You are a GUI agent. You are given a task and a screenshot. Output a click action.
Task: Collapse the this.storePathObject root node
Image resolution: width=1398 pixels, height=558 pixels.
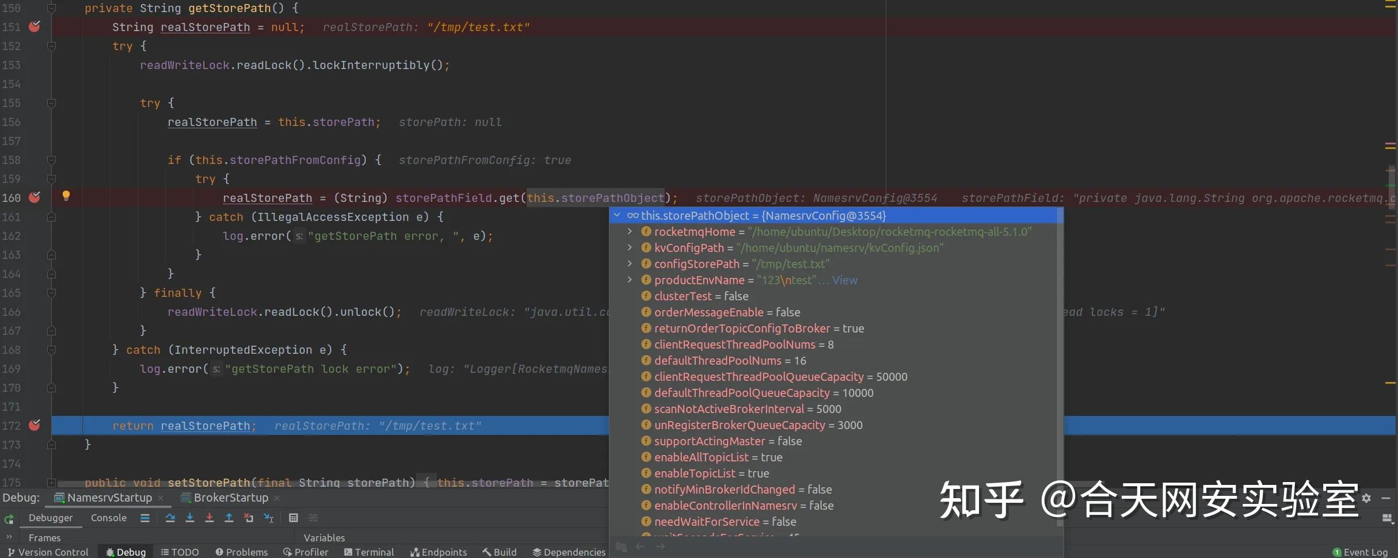[617, 215]
